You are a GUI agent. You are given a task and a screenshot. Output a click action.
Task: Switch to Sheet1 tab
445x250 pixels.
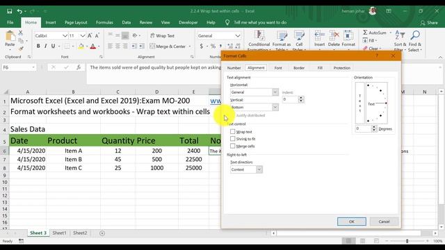(x=59, y=233)
